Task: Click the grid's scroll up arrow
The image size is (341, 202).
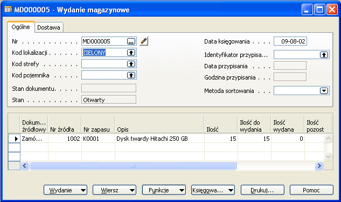Action: pos(328,139)
